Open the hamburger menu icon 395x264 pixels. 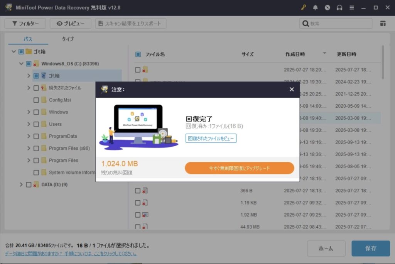(351, 7)
